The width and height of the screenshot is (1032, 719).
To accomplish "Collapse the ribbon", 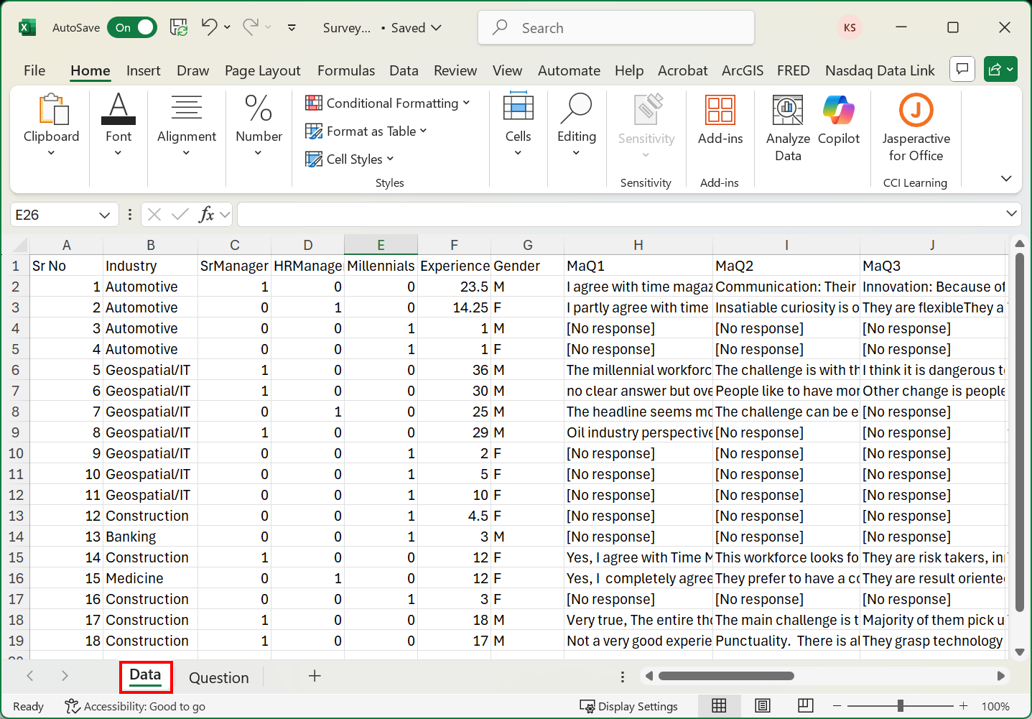I will (x=1006, y=178).
